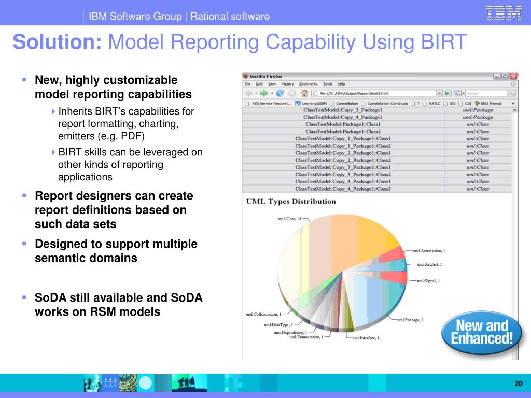Viewport: 531px width, 398px height.
Task: Open the History menu
Action: pyautogui.click(x=287, y=84)
